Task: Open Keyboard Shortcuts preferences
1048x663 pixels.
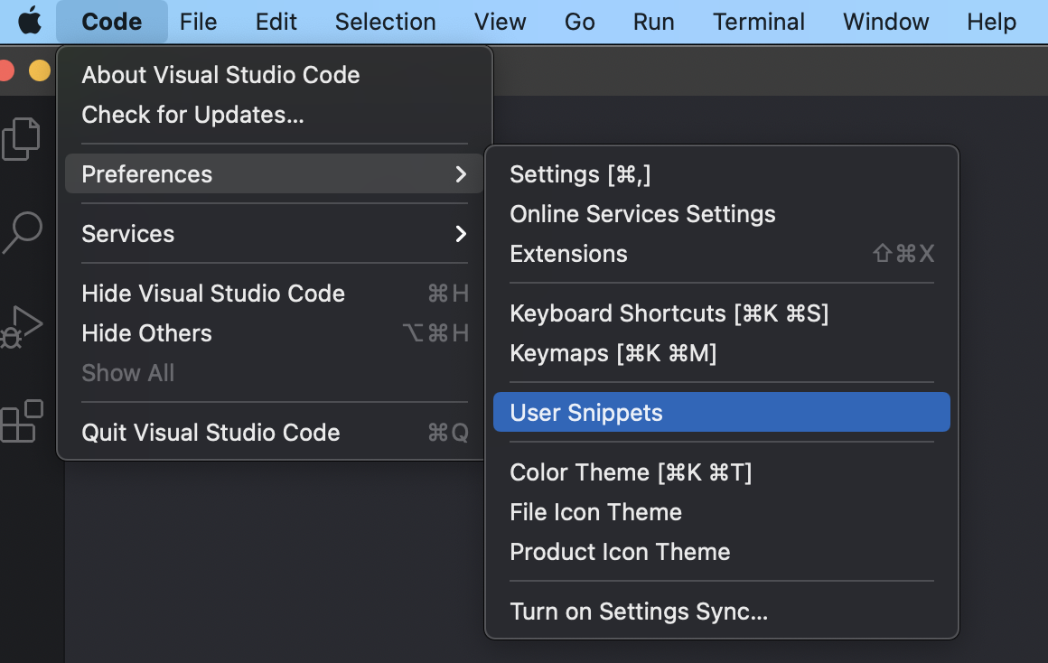Action: coord(669,313)
